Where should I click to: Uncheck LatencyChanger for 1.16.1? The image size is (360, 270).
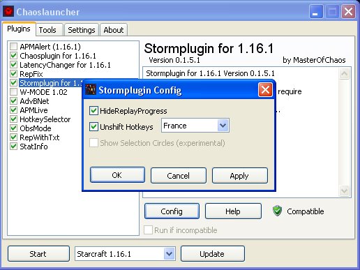(x=13, y=65)
